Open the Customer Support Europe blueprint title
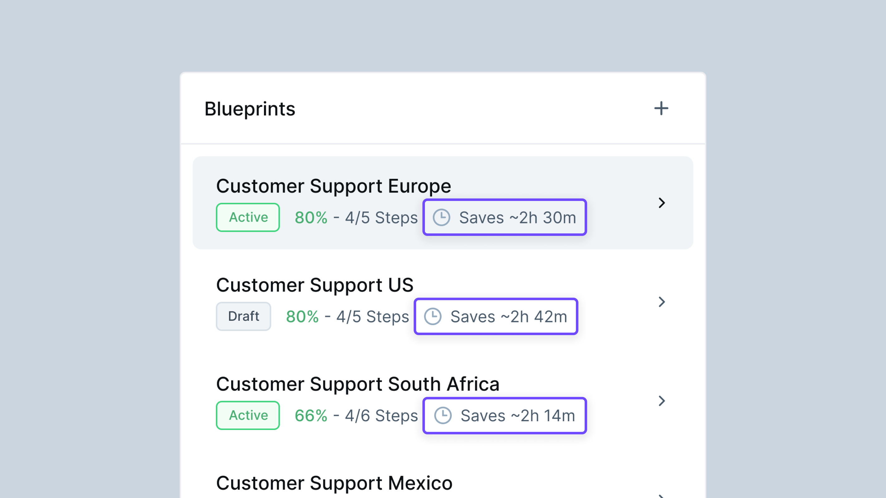The height and width of the screenshot is (498, 886). (x=333, y=186)
